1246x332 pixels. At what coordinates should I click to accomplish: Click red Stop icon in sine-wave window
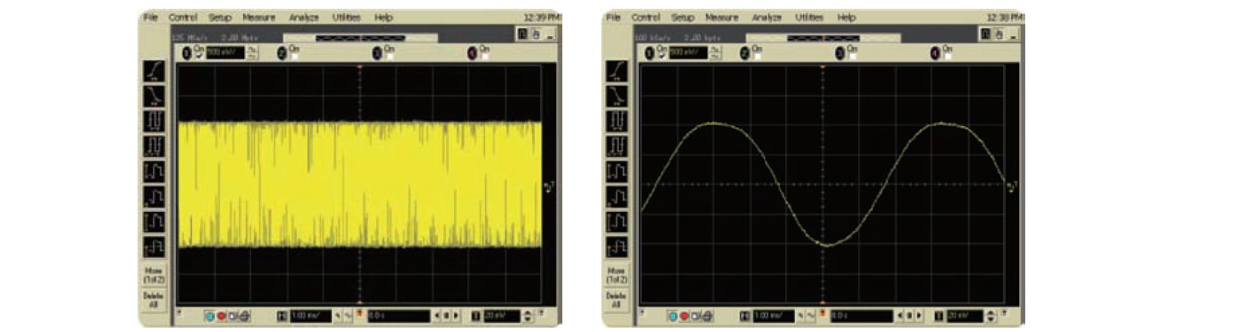coord(684,316)
